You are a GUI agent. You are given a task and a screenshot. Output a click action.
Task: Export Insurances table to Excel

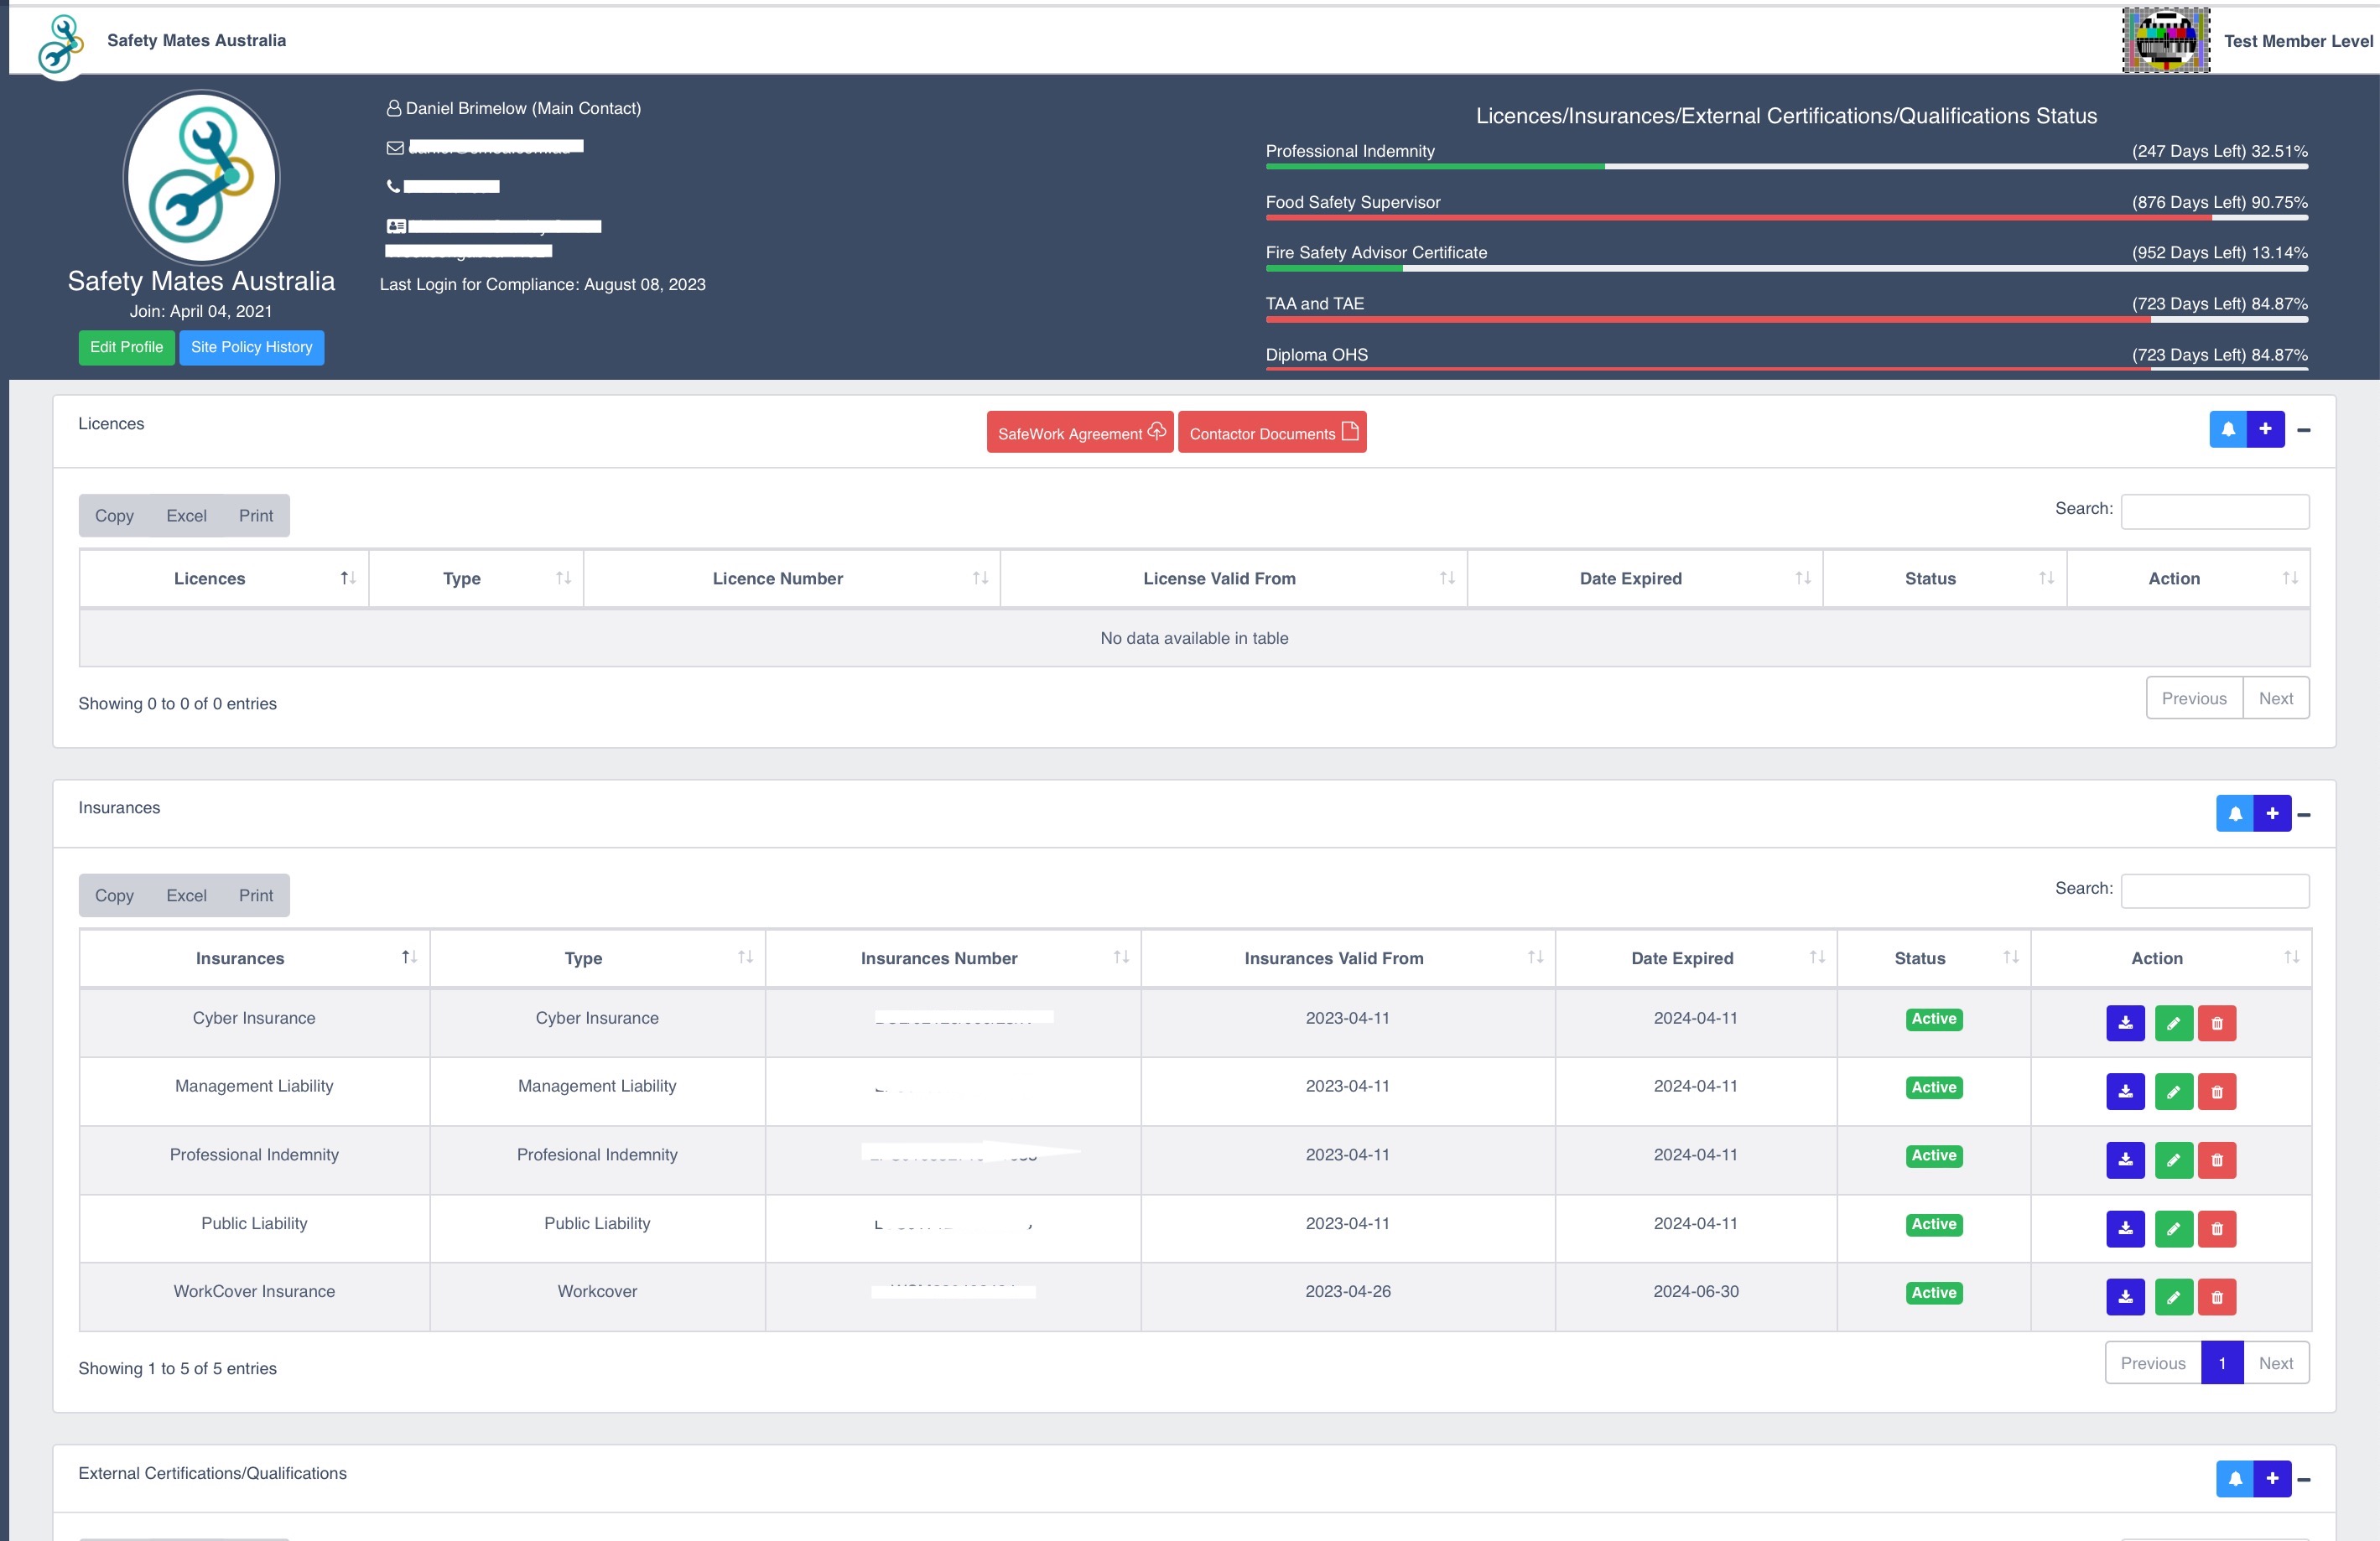[x=186, y=896]
